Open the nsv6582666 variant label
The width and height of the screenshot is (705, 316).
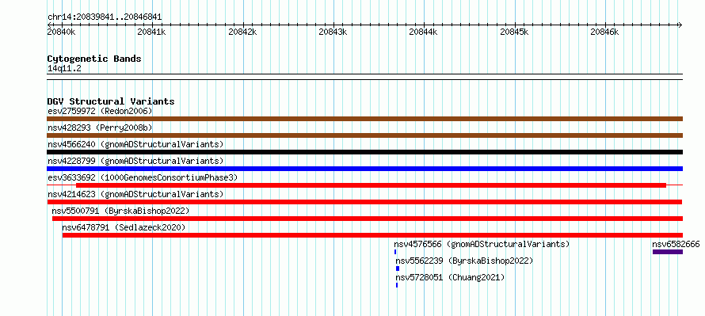click(x=676, y=244)
